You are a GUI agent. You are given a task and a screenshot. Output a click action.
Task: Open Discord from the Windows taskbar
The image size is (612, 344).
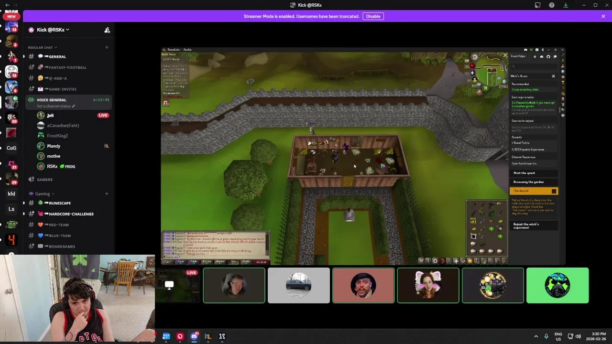[x=194, y=336]
